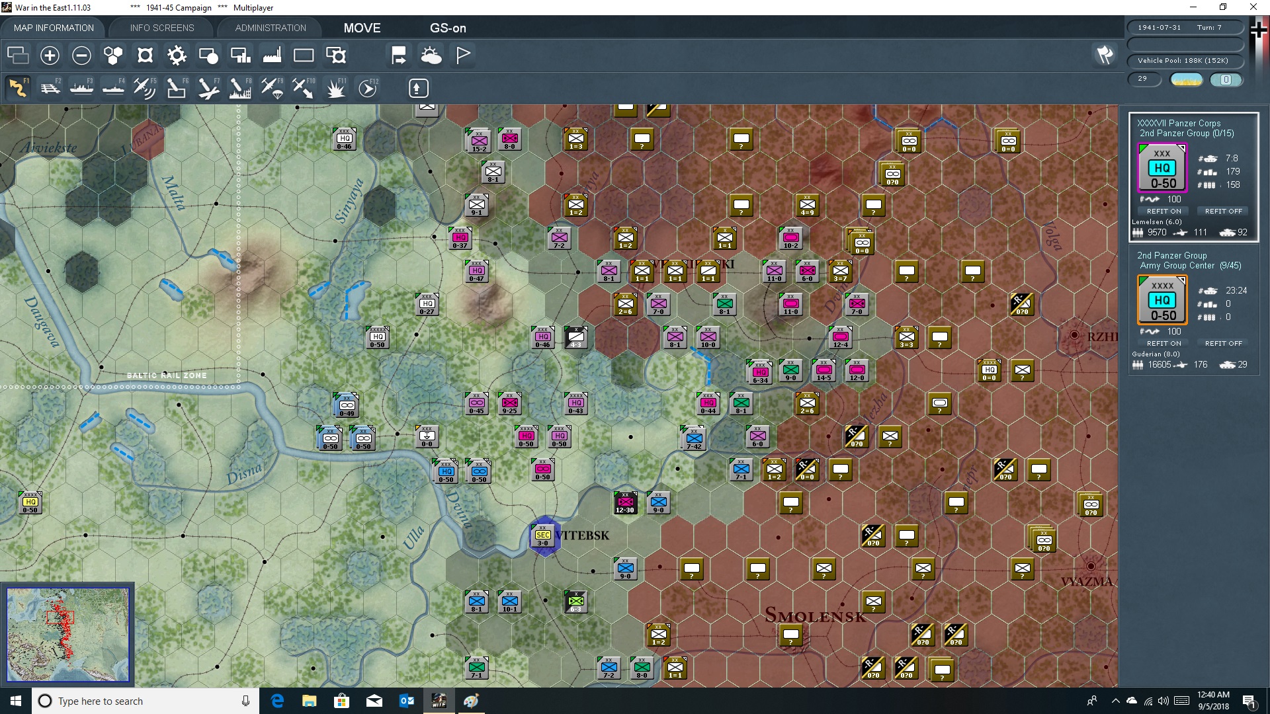Toggle the factory locations icon
Screen dimensions: 1270x714
click(272, 55)
